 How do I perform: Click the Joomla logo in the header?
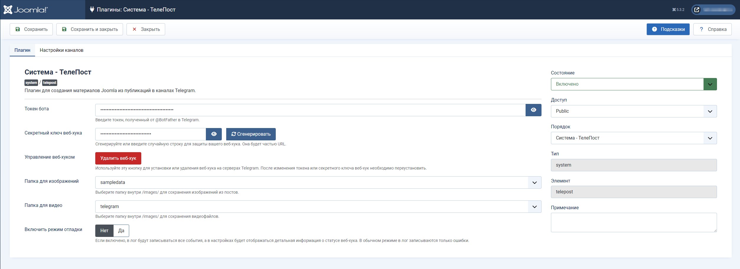[26, 10]
